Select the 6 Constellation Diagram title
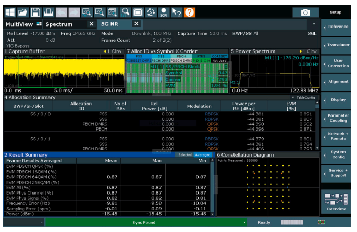357x232 pixels. (x=245, y=155)
